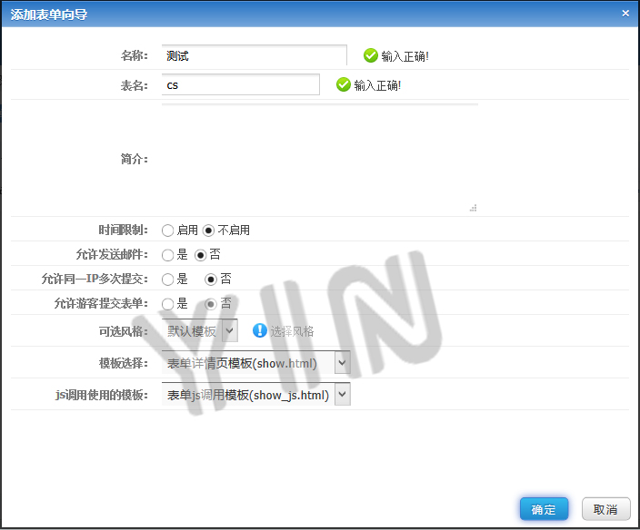Select 否 for 允许同一IP多次提交
The image size is (640, 530).
pyautogui.click(x=211, y=280)
